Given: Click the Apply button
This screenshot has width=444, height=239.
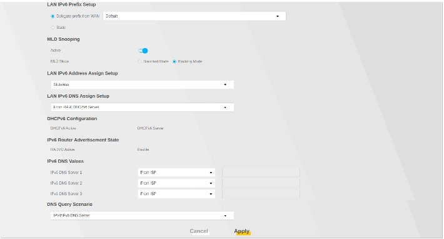Looking at the screenshot, I should click(242, 231).
